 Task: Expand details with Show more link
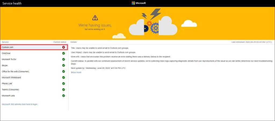(x=76, y=72)
